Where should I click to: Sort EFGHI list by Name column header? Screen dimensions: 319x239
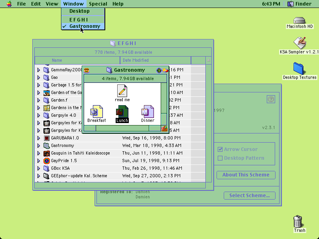77,61
